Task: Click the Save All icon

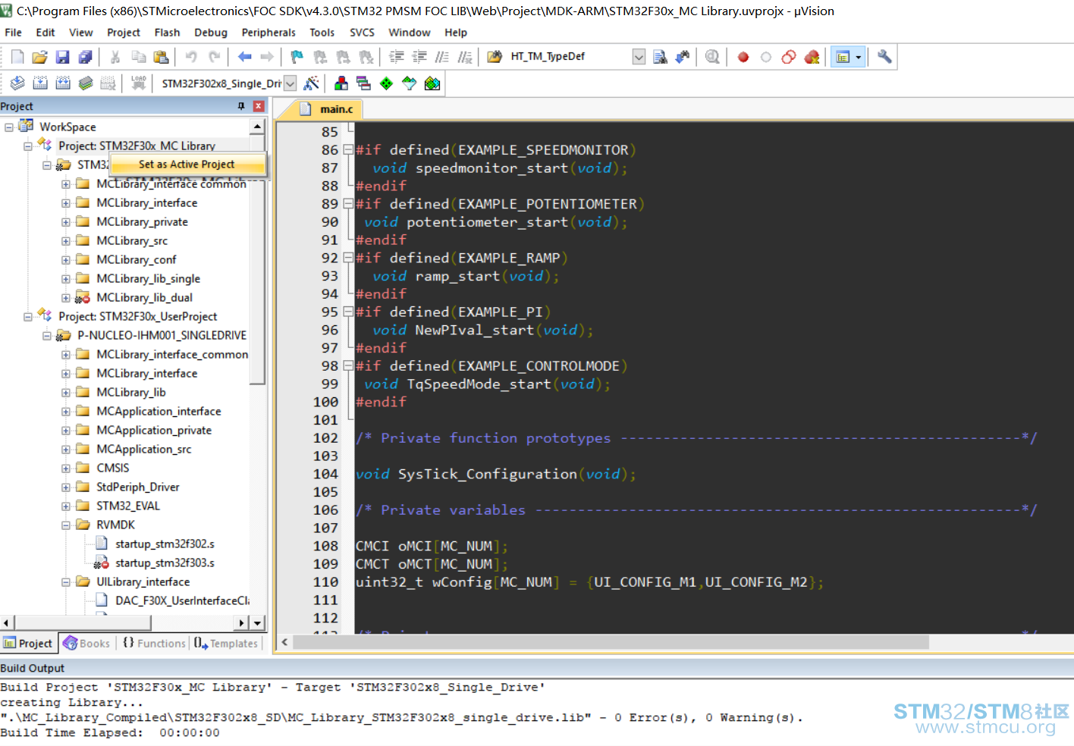Action: pos(86,57)
